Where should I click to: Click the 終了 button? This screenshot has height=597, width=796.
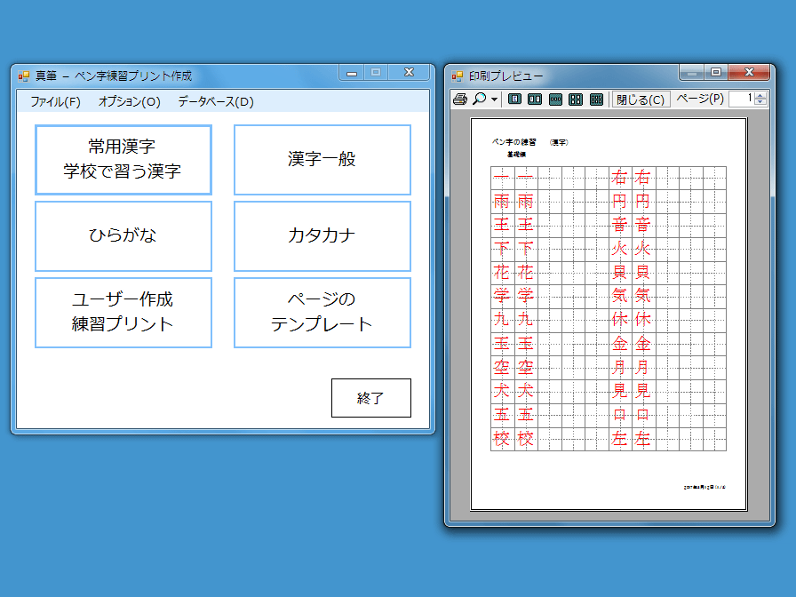pyautogui.click(x=371, y=397)
